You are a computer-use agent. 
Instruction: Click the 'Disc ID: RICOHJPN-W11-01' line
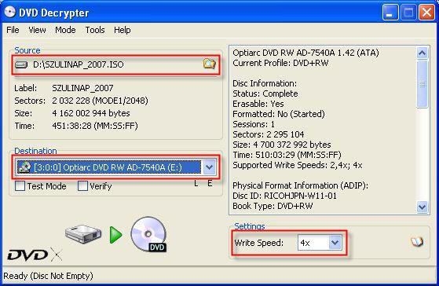(x=285, y=196)
